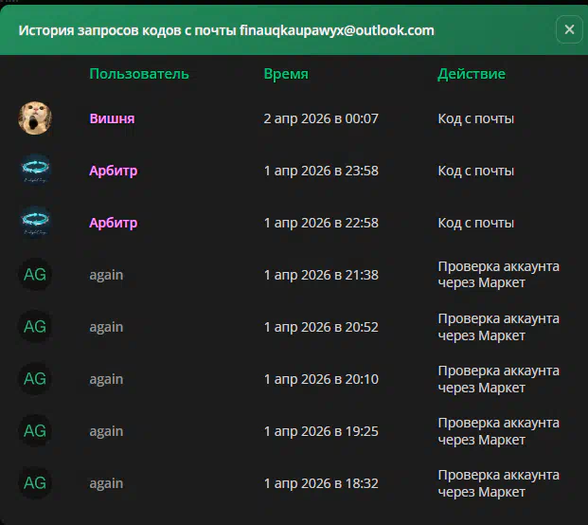
Task: Click the AG avatar in the 20:10 row
Action: point(35,379)
